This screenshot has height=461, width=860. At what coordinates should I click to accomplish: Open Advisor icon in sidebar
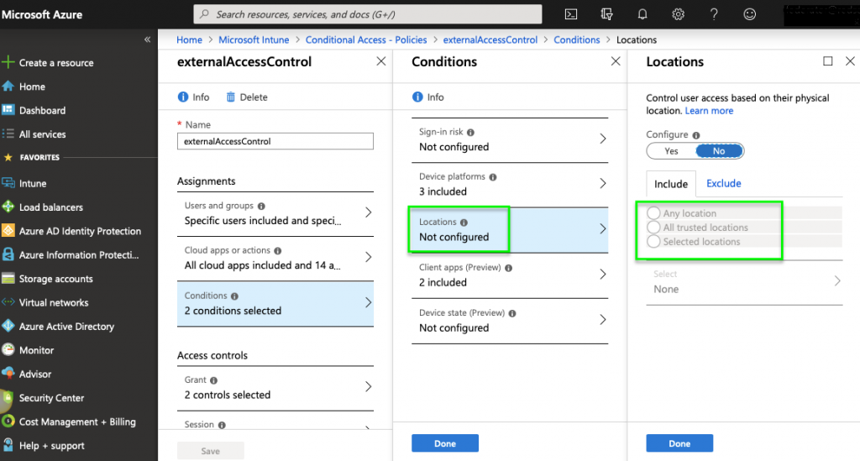(x=8, y=374)
